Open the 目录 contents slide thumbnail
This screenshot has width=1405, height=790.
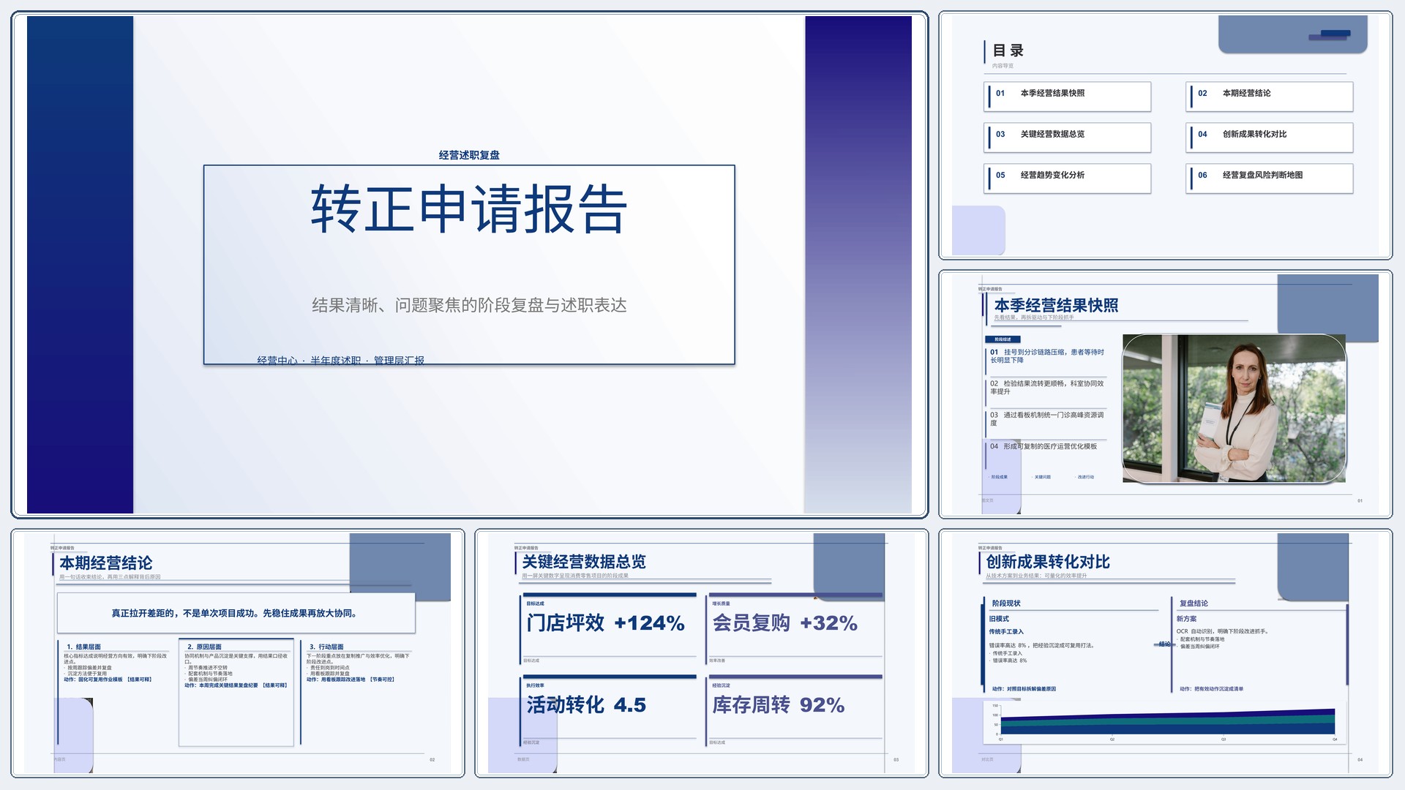click(1165, 135)
